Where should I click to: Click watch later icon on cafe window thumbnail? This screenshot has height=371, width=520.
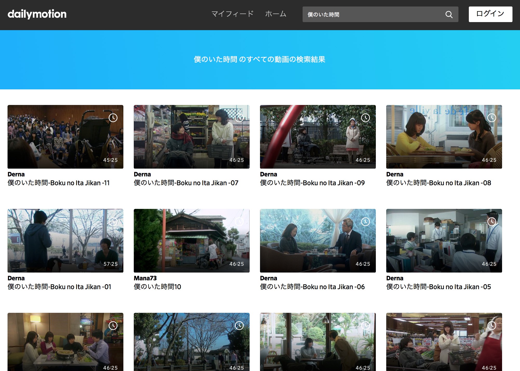click(365, 326)
